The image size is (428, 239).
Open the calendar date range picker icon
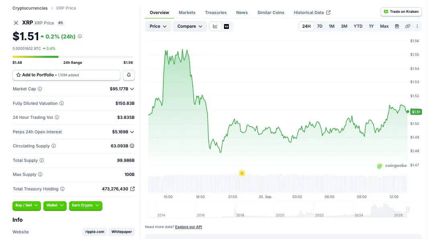click(x=397, y=26)
